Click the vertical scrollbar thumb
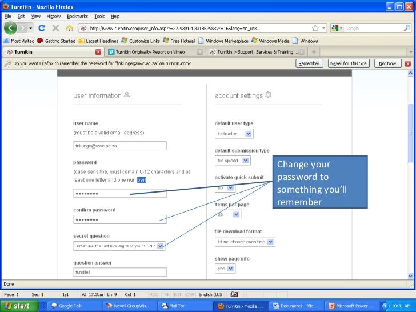 point(410,133)
